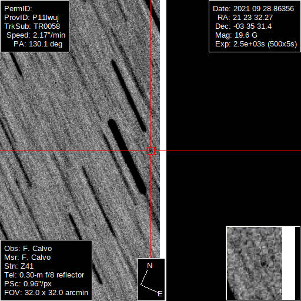Click the Tel: 0.30-m f/8 reflector line

tap(44, 275)
